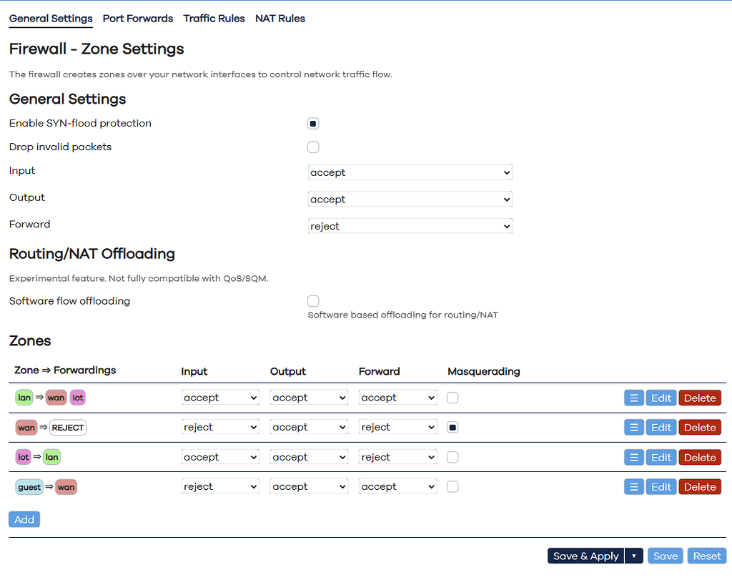Delete the iot zone
Image resolution: width=732 pixels, height=580 pixels.
coord(700,458)
